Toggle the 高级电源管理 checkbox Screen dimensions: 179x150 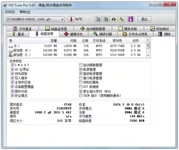81,73
